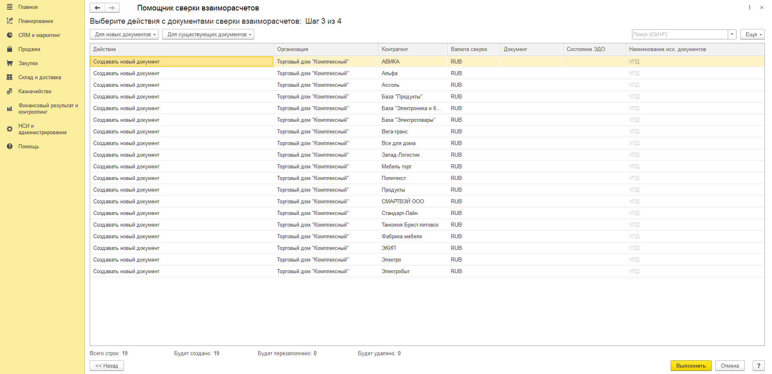Click the CRM и маркетинг pie icon
Screen dimensions: 772x374
pos(10,35)
